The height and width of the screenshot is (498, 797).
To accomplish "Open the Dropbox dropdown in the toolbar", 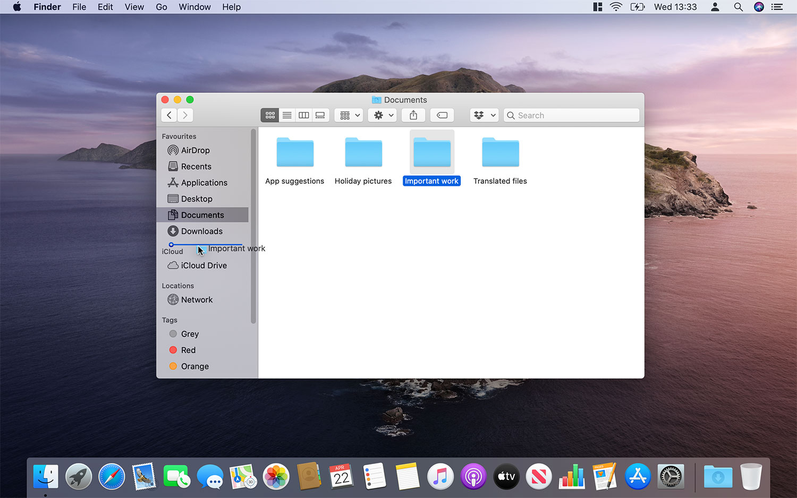I will tap(484, 115).
